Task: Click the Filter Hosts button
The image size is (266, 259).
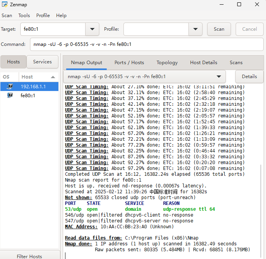Action: coord(29,256)
